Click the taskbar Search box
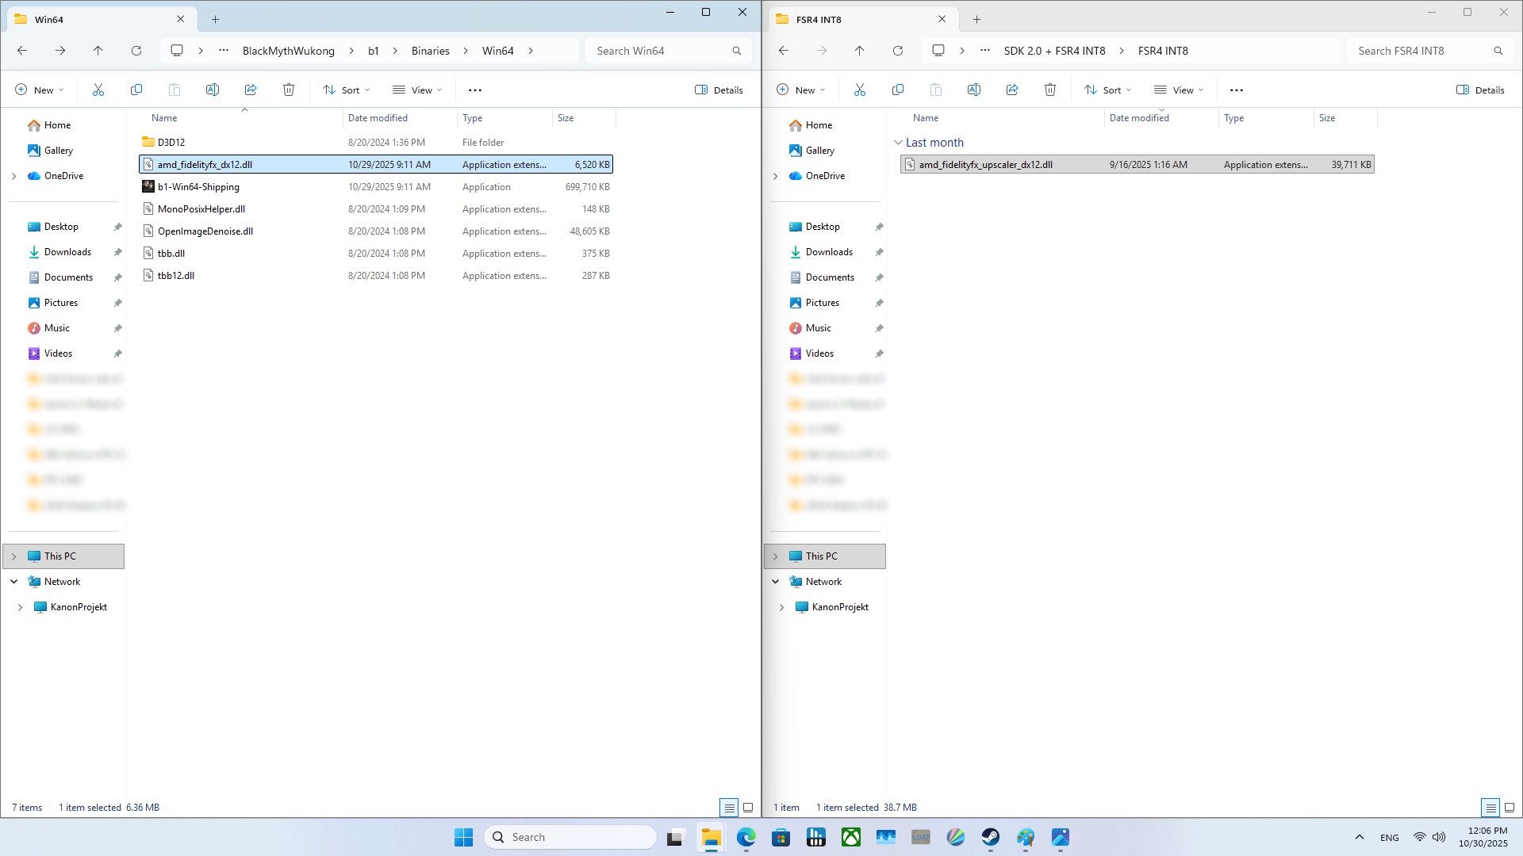 [570, 837]
